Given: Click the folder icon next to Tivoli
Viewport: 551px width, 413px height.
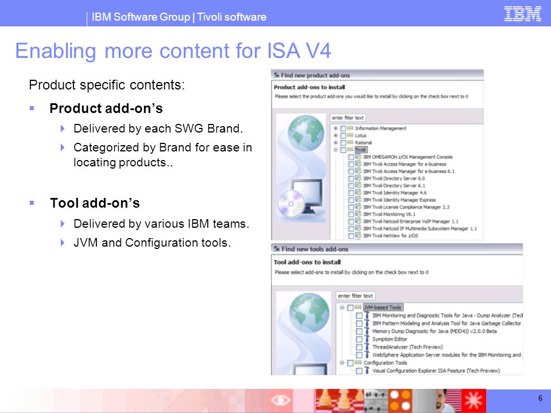Looking at the screenshot, I should pos(350,150).
